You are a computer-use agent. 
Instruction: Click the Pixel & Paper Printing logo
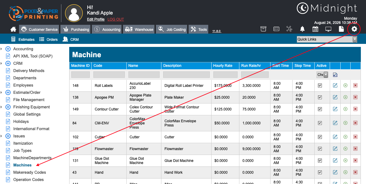[33, 13]
